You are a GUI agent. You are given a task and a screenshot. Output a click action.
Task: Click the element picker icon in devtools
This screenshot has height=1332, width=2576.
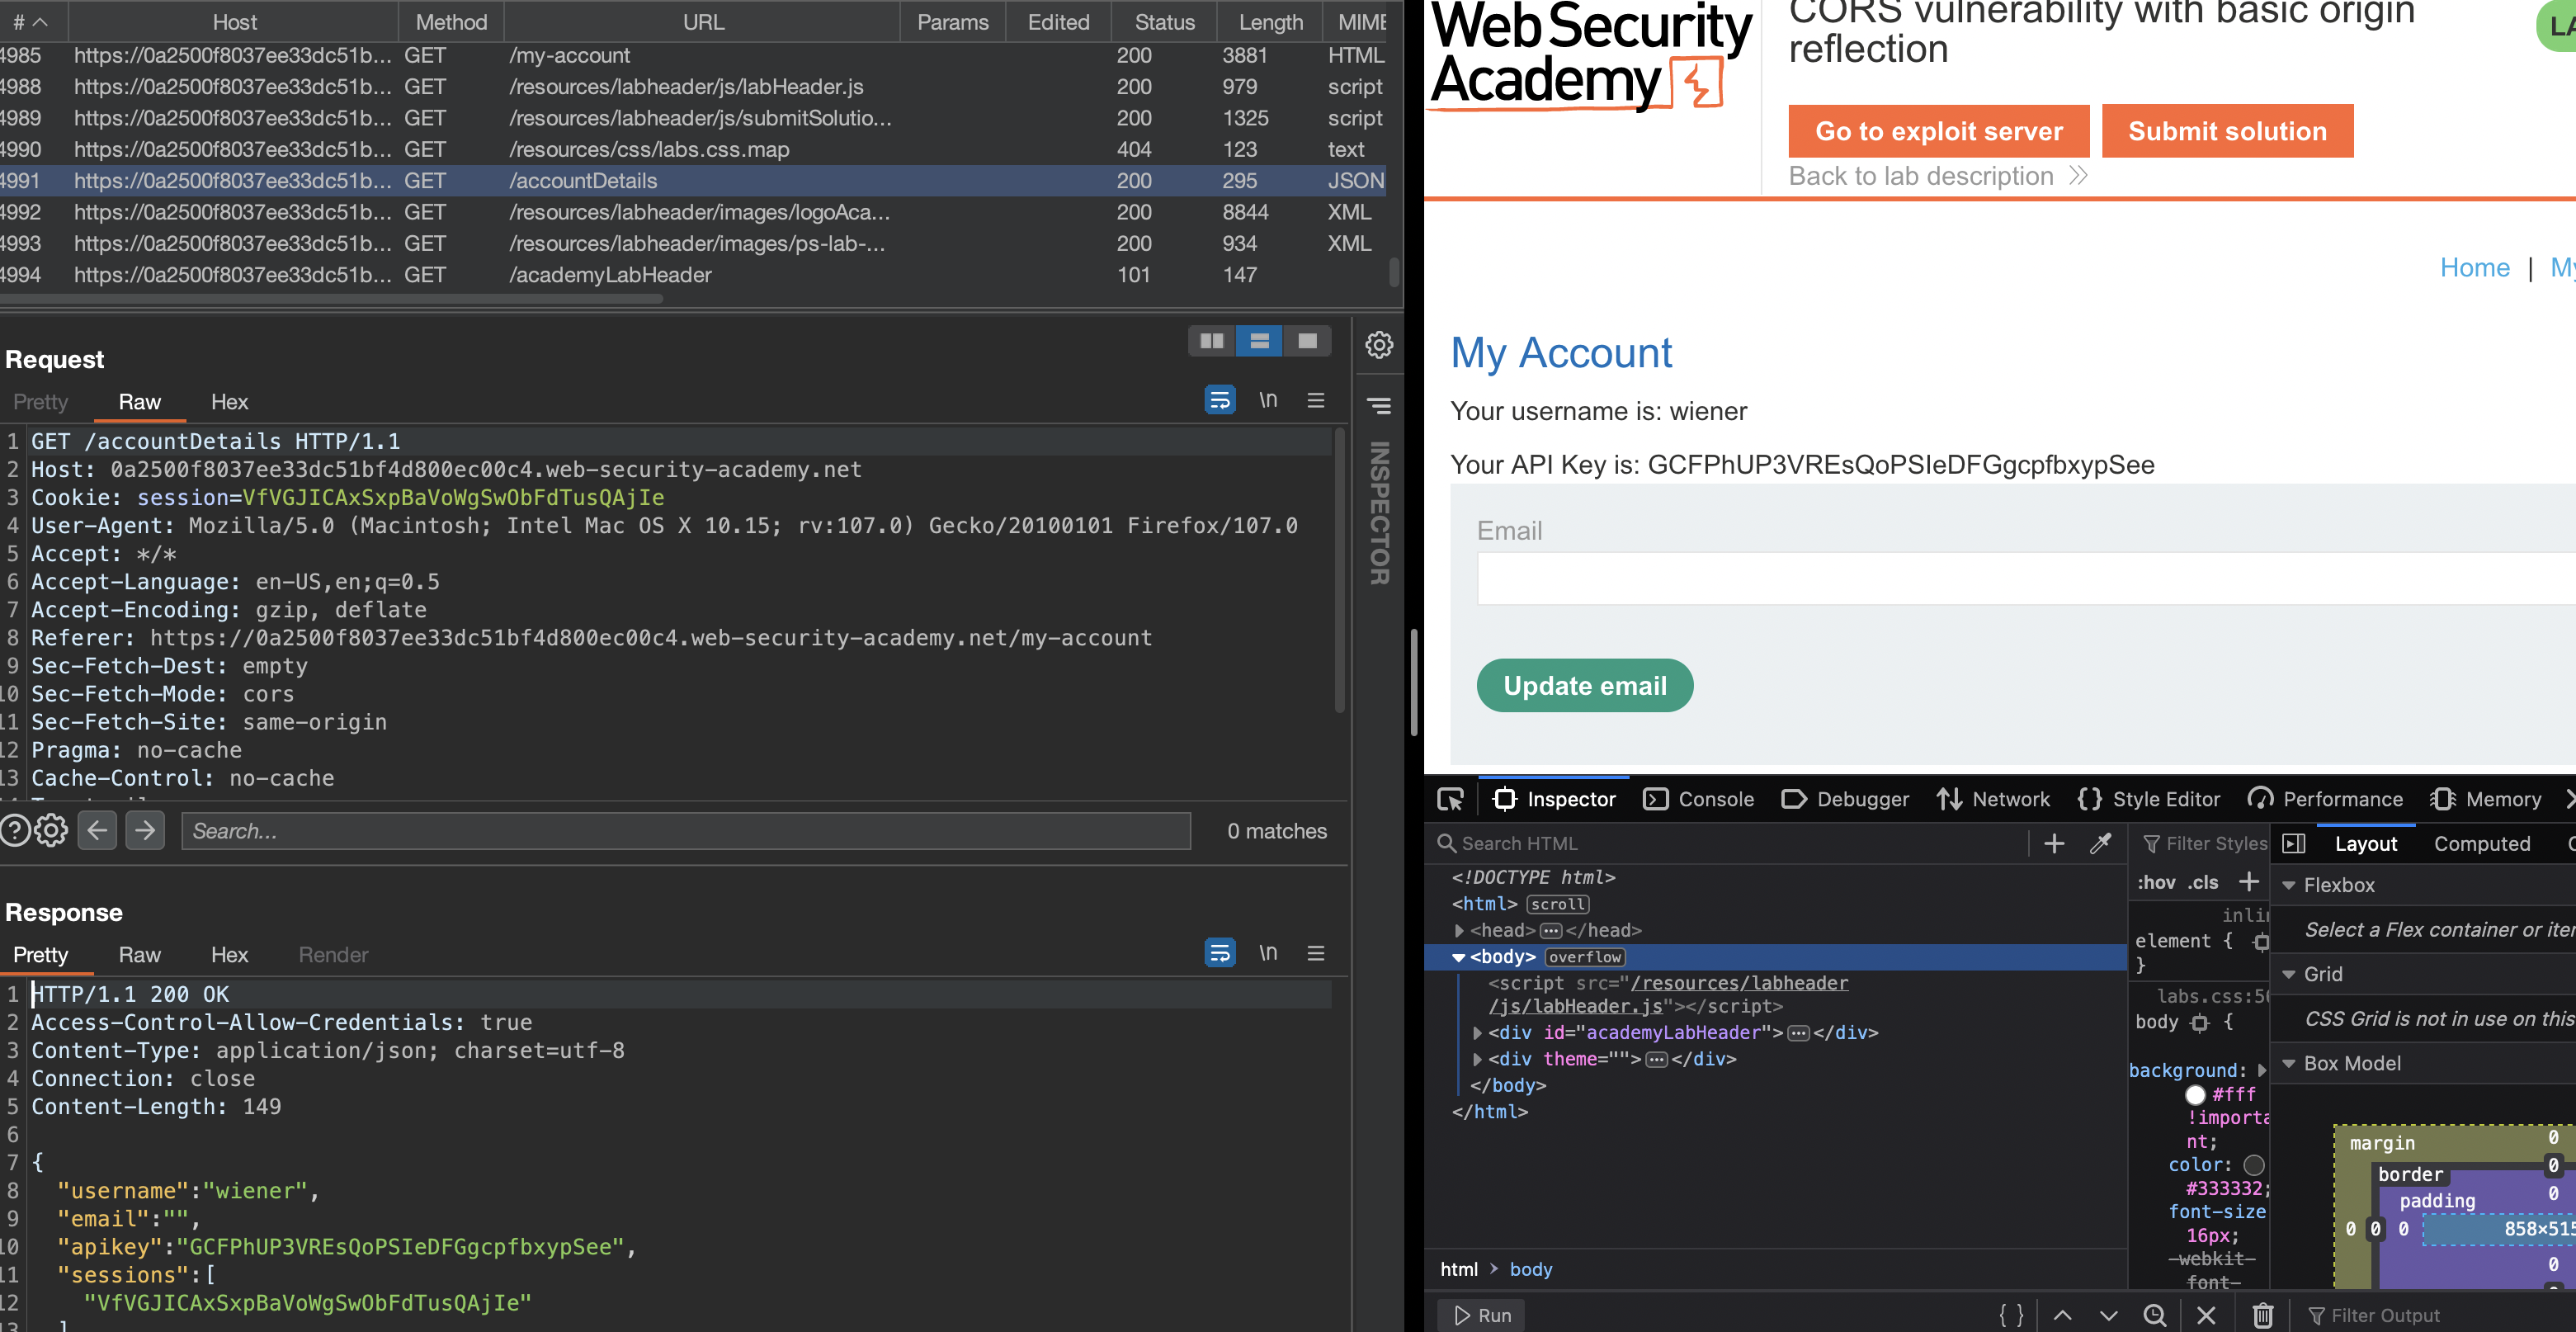click(x=1450, y=799)
